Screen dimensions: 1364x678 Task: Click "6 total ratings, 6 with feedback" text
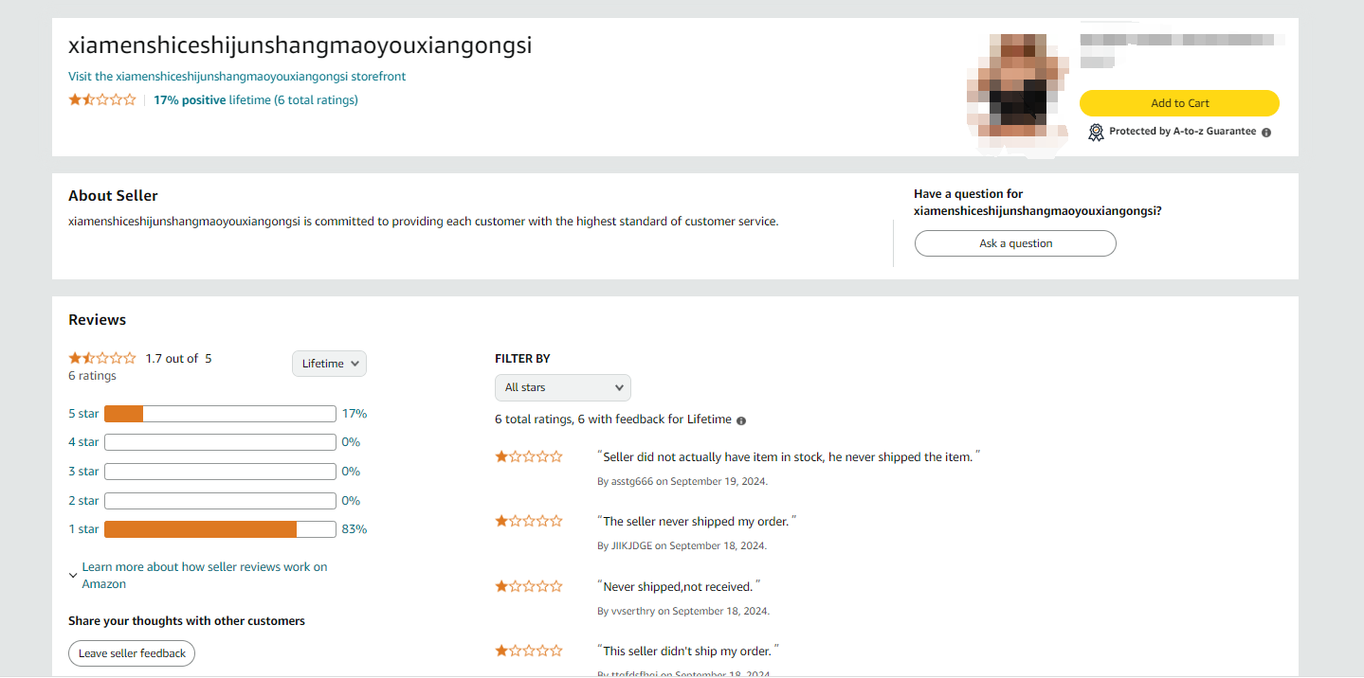click(613, 419)
